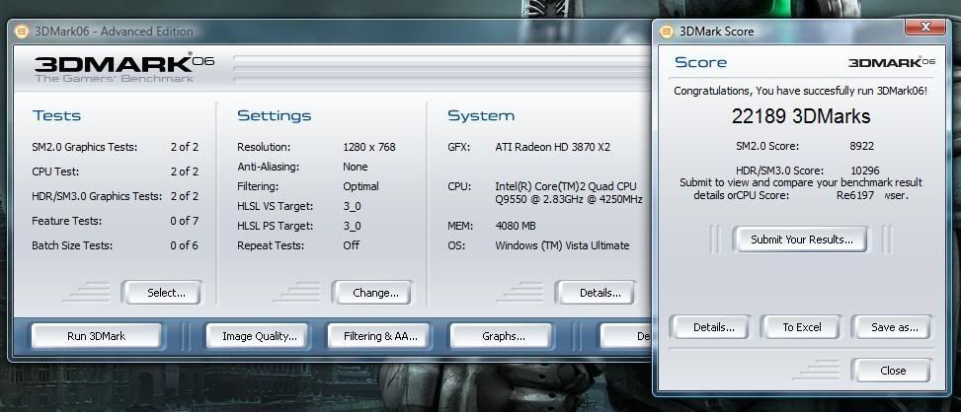Click the MEM value 4080 MB
This screenshot has height=412, width=961.
515,226
